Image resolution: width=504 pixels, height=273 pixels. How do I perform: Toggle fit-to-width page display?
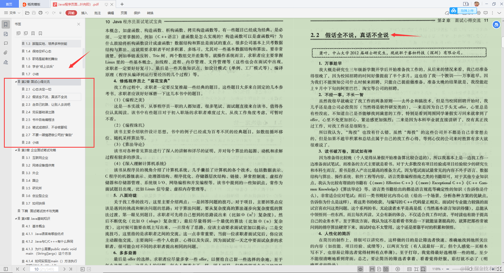click(423, 269)
